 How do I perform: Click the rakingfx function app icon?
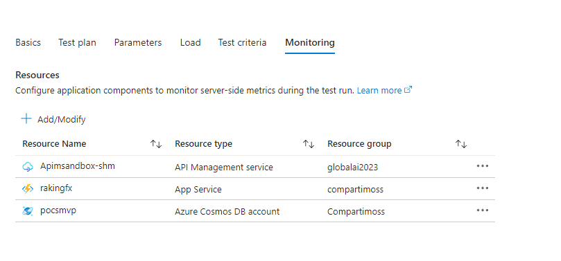28,188
